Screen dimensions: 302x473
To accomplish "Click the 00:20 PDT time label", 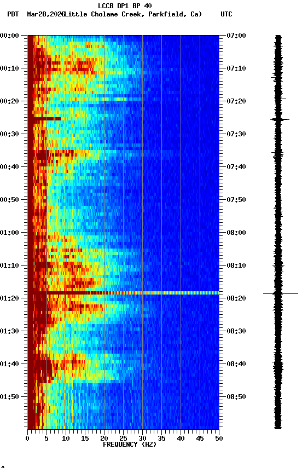I will pos(9,101).
